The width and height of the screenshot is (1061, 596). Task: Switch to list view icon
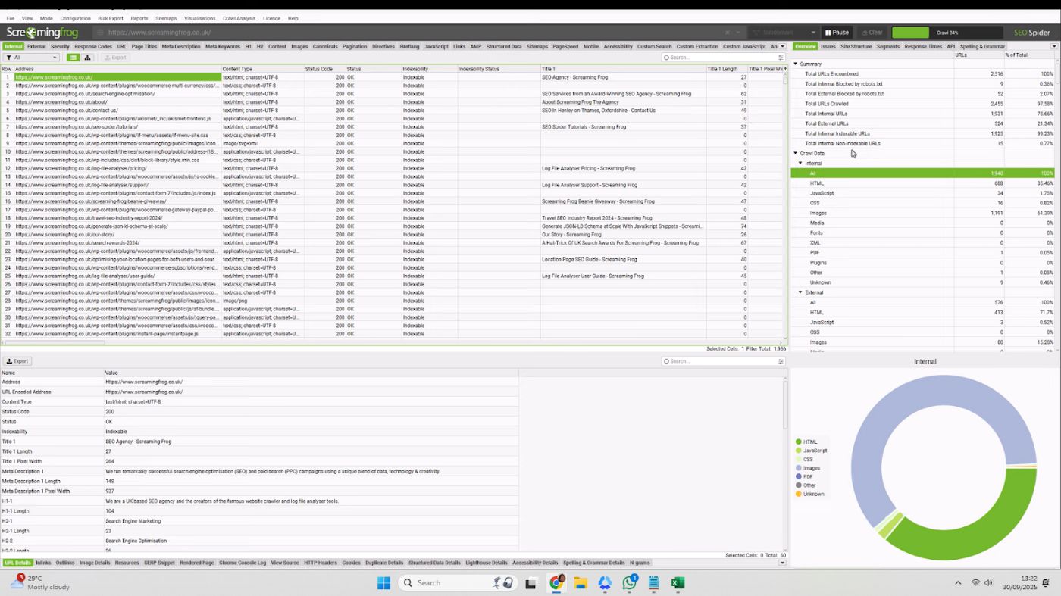pos(74,58)
